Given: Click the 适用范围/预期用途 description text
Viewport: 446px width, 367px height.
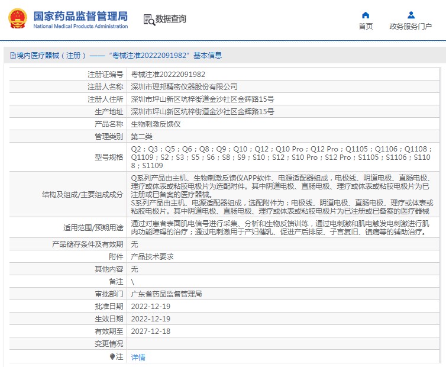Looking at the screenshot, I should click(280, 228).
